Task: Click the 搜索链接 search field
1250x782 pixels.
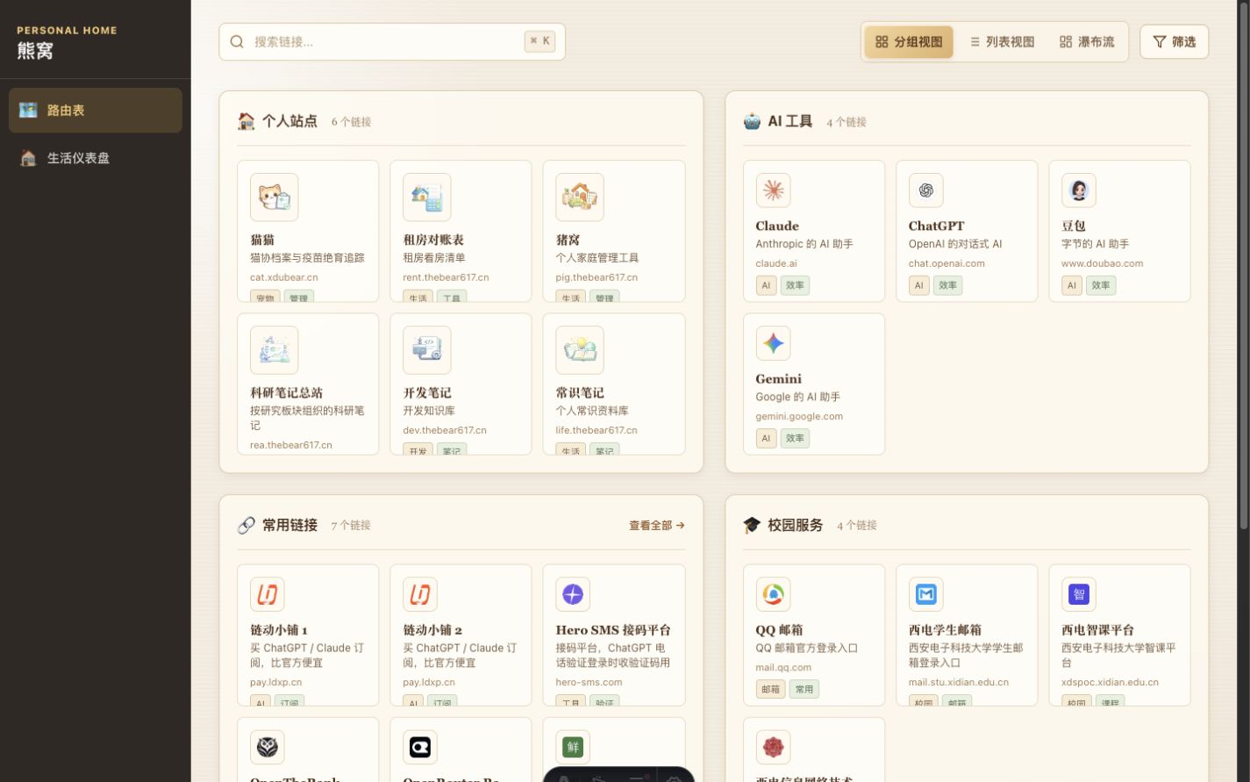Action: click(x=392, y=41)
